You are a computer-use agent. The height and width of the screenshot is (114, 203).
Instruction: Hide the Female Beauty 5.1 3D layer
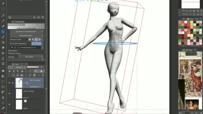[9, 83]
